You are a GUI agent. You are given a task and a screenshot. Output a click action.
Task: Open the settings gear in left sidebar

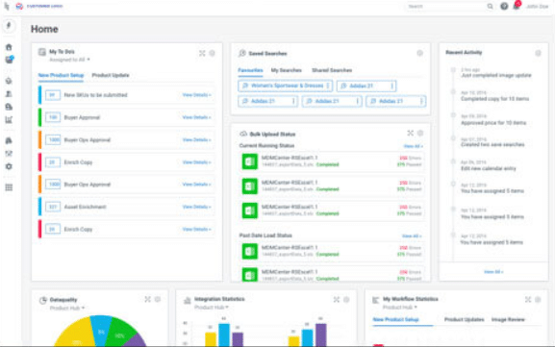point(9,166)
